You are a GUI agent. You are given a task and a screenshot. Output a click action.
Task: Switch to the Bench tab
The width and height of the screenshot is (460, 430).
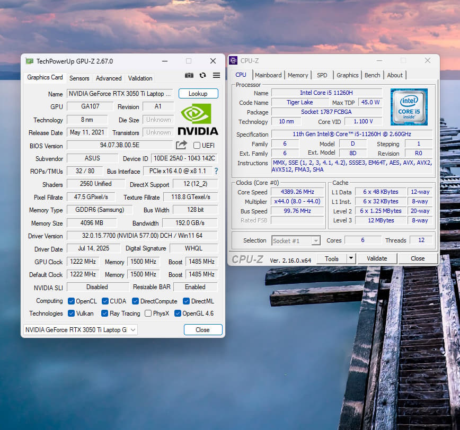pyautogui.click(x=372, y=75)
